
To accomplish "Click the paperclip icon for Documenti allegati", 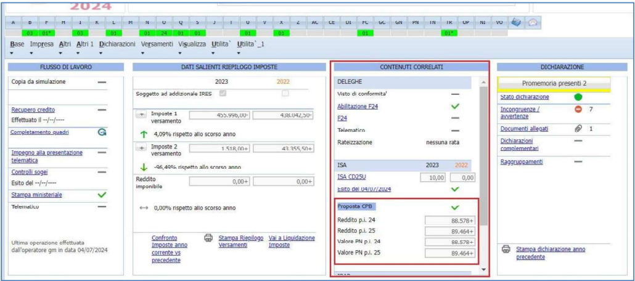I will tap(578, 129).
